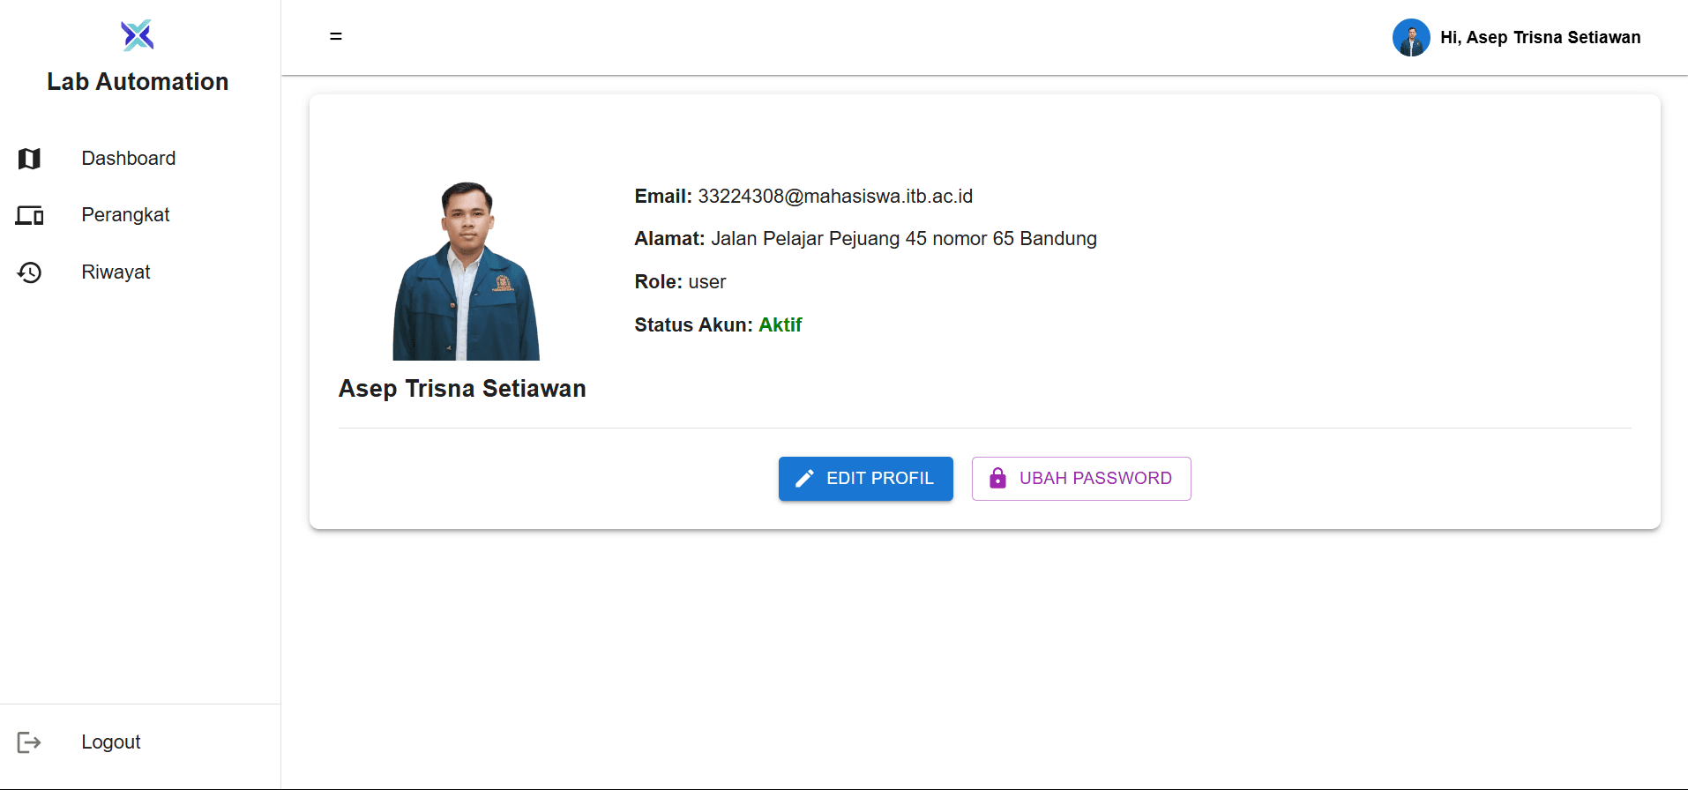Click the Perangkat devices icon
The width and height of the screenshot is (1688, 790).
29,215
